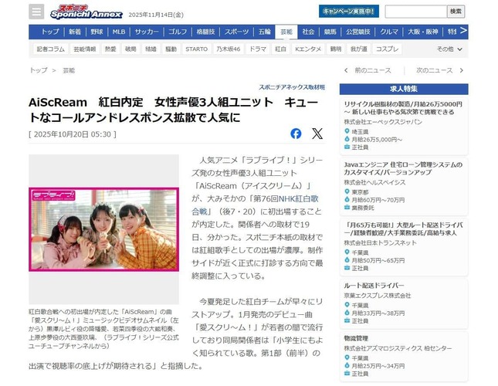The image size is (498, 386).
Task: Open the 芸能 nav tab
Action: 286,32
